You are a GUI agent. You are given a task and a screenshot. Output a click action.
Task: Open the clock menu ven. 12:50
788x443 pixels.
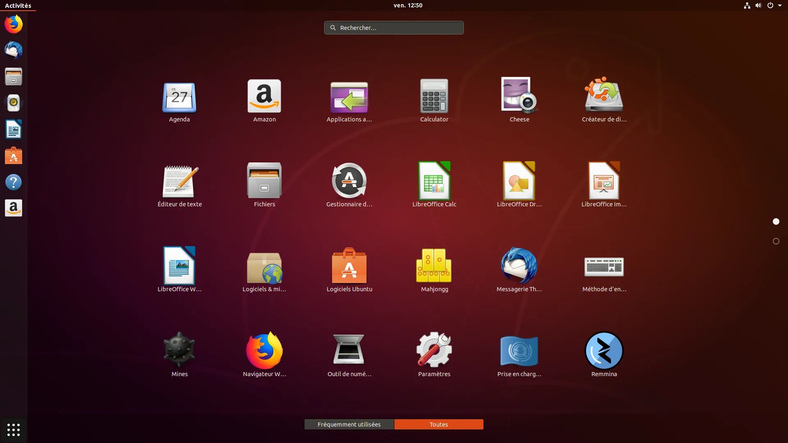408,5
